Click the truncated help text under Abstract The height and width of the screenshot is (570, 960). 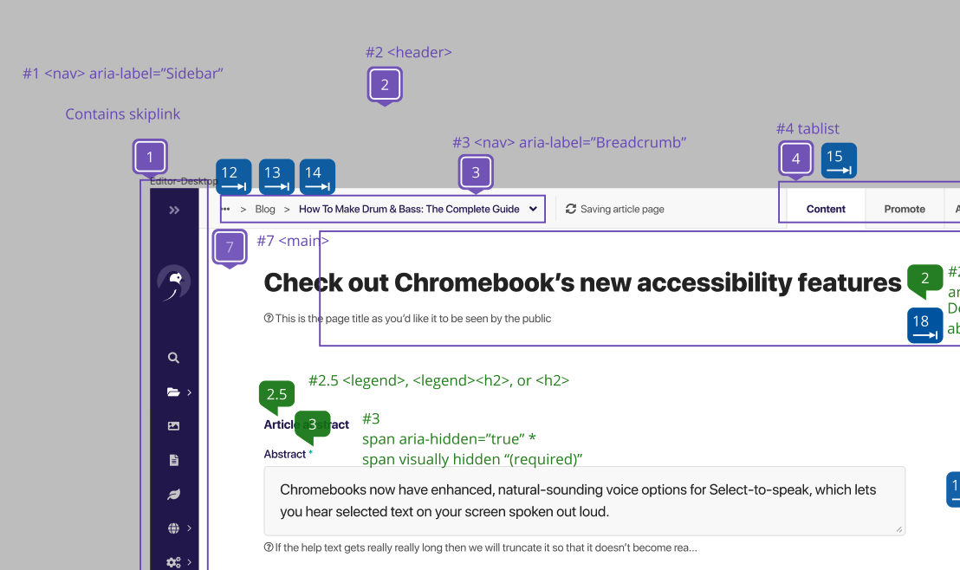click(x=486, y=547)
